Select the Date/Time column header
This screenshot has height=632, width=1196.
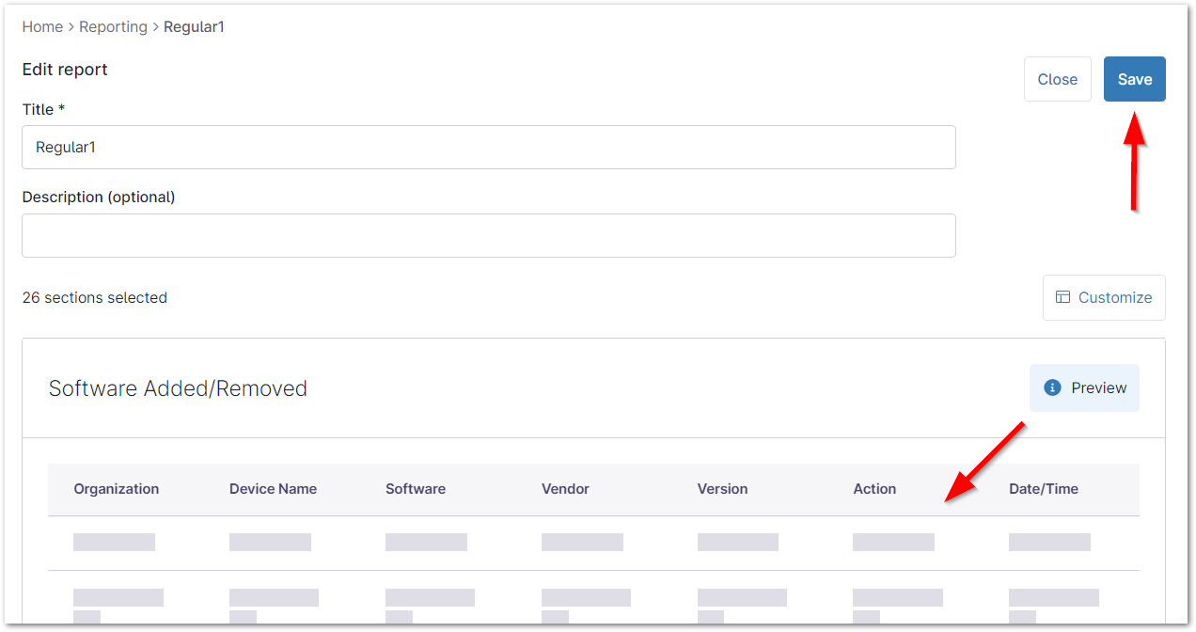[1043, 489]
